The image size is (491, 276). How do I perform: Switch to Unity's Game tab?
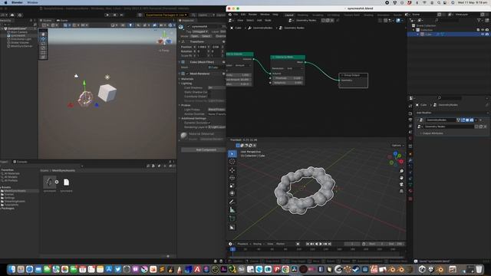click(x=61, y=21)
